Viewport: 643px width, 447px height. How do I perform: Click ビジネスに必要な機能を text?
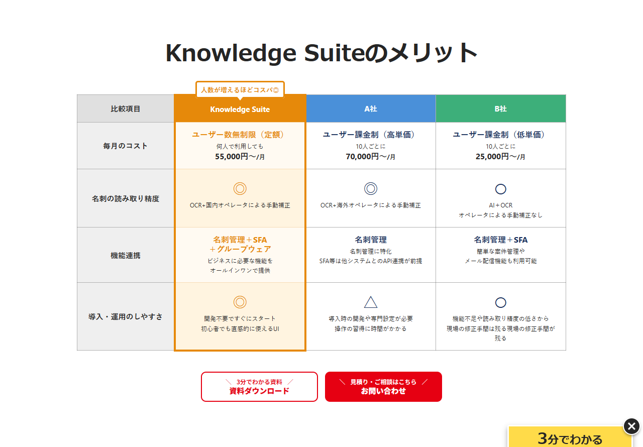tap(240, 261)
